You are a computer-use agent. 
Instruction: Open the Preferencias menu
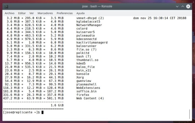pyautogui.click(x=64, y=13)
